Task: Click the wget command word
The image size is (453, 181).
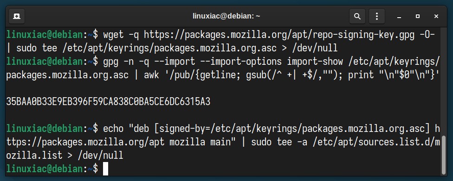Action: point(113,35)
